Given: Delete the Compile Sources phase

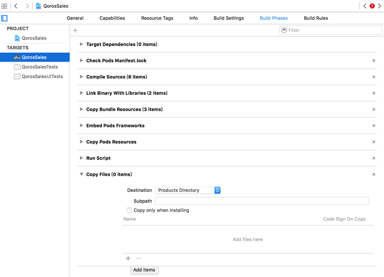Looking at the screenshot, I should click(x=374, y=77).
